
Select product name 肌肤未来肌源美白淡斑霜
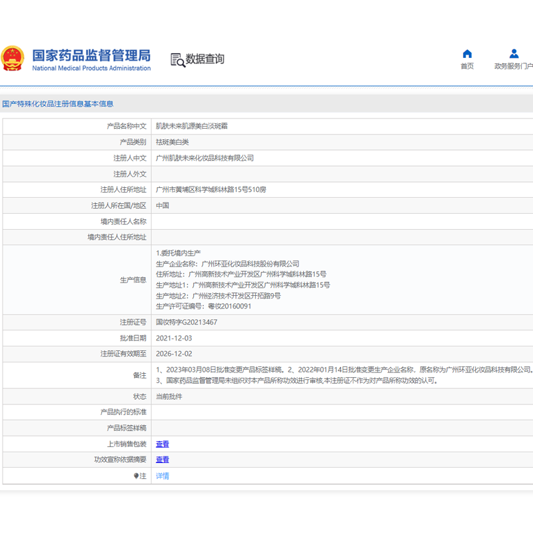[192, 126]
